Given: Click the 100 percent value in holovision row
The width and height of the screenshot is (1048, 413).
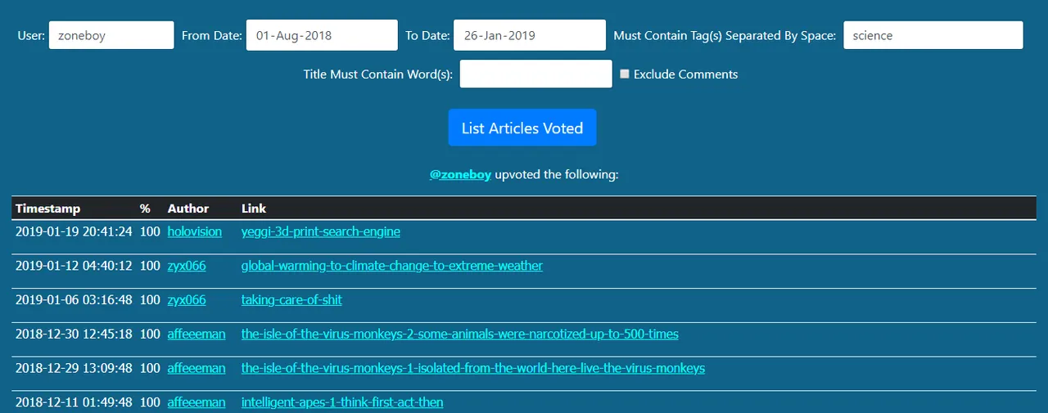Looking at the screenshot, I should coord(150,231).
